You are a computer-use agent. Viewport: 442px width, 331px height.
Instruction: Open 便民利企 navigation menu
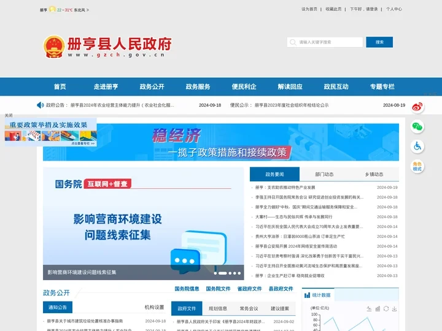click(244, 86)
